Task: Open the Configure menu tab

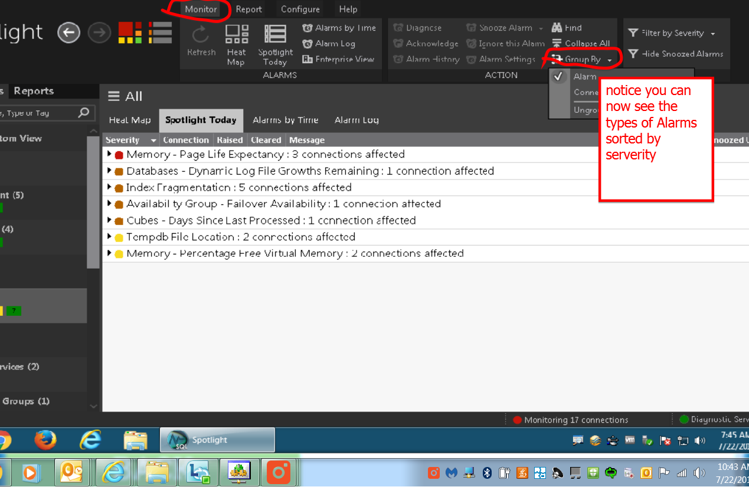Action: coord(300,9)
